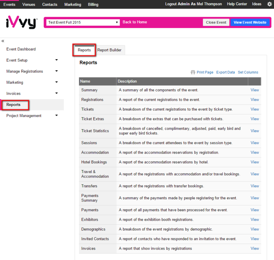
Task: View the Ticket Statistics report
Action: [254, 131]
